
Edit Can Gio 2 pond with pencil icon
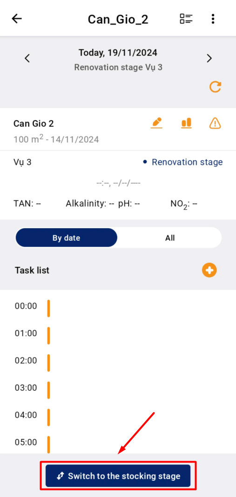[x=156, y=123]
